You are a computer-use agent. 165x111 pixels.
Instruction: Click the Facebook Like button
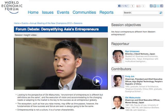[123, 6]
